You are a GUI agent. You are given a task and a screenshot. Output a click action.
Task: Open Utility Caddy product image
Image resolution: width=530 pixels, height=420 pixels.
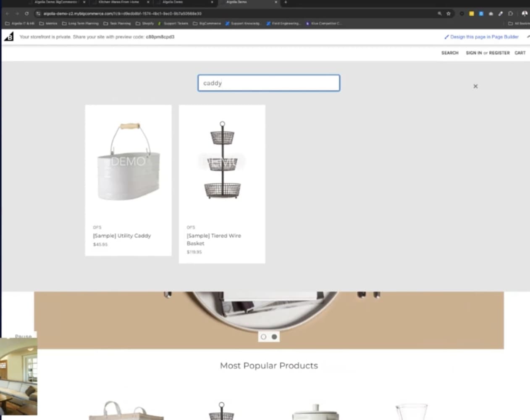128,162
